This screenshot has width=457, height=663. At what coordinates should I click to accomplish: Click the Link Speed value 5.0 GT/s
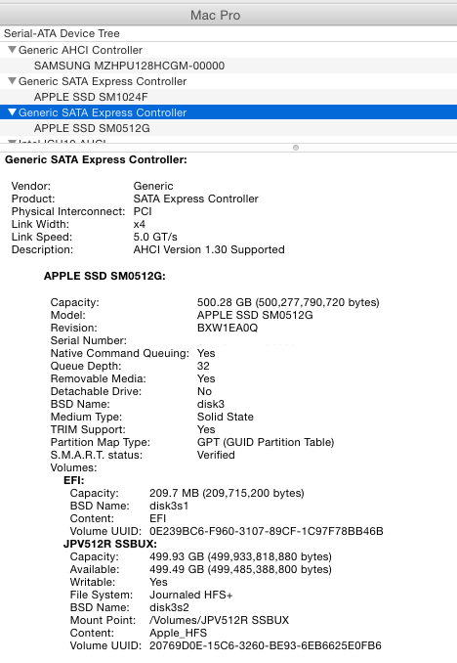155,238
